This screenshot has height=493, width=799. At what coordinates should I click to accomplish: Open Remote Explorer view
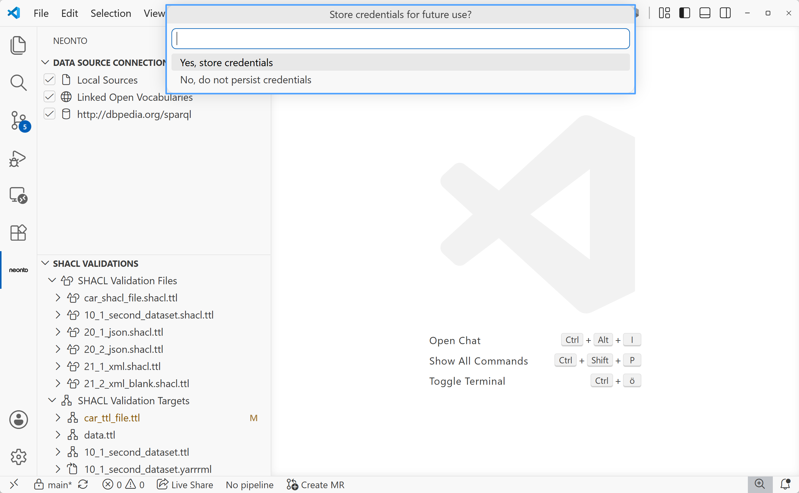(18, 195)
